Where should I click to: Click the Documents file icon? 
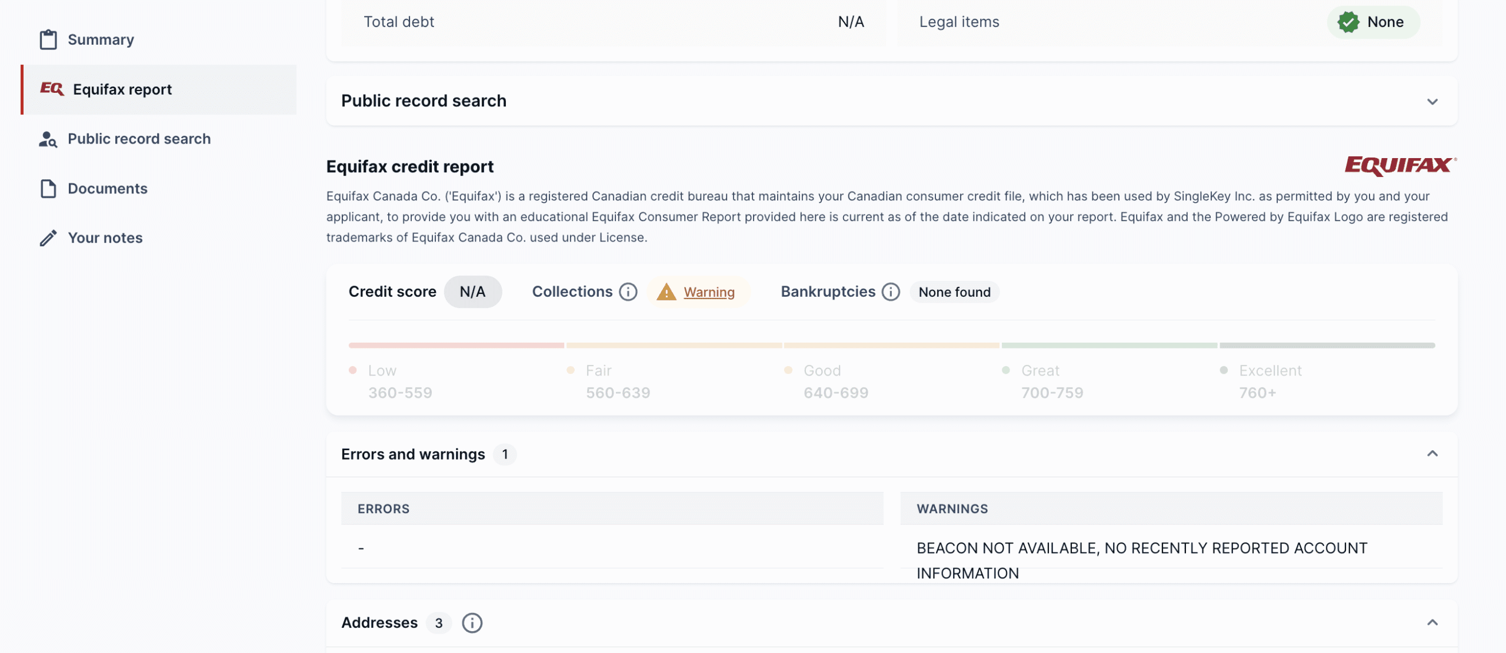48,189
